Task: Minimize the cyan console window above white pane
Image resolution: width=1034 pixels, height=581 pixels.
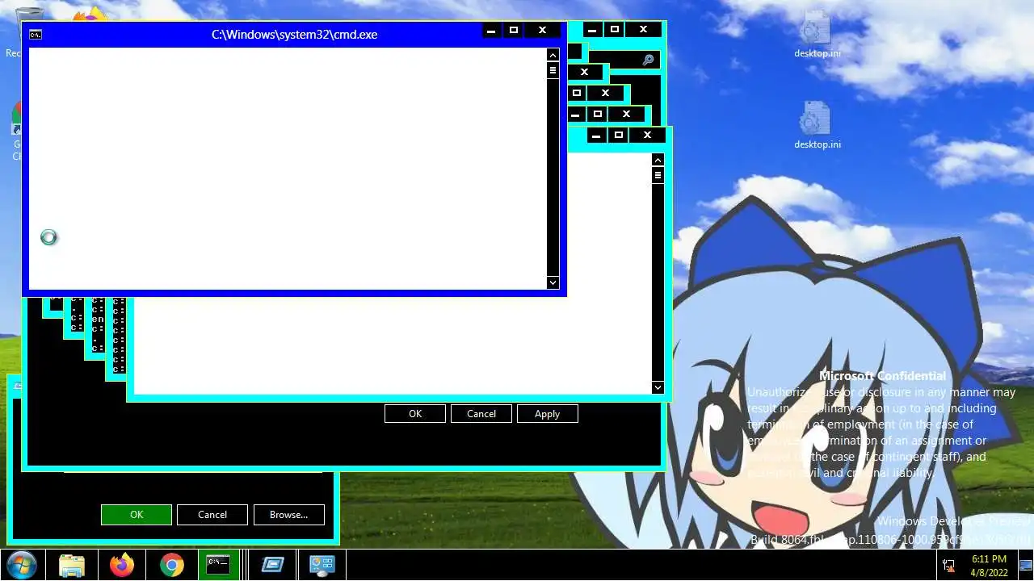Action: click(596, 136)
